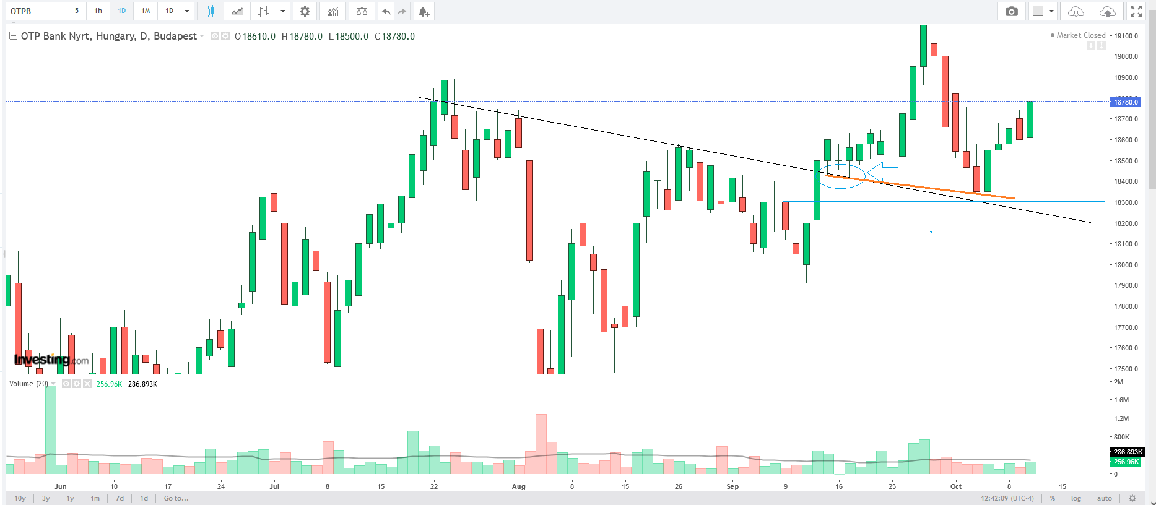Select the candlestick chart style
Image resolution: width=1156 pixels, height=505 pixels.
point(211,11)
